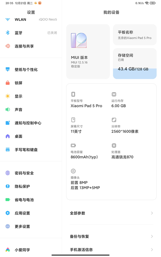The image size is (161, 257).
Task: Open 连接与共享 settings entry
Action: click(x=31, y=46)
